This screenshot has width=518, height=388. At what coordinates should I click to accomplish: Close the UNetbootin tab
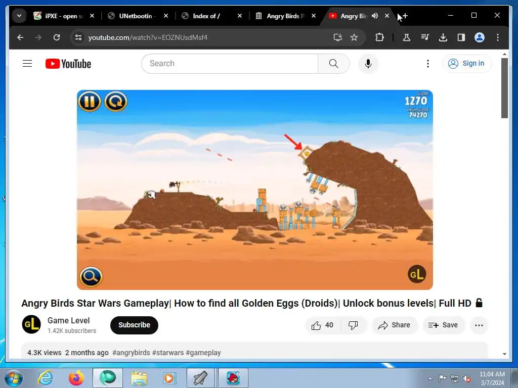coord(166,16)
